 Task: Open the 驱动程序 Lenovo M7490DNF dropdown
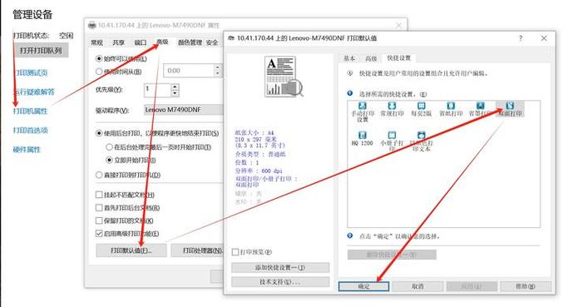pos(183,110)
